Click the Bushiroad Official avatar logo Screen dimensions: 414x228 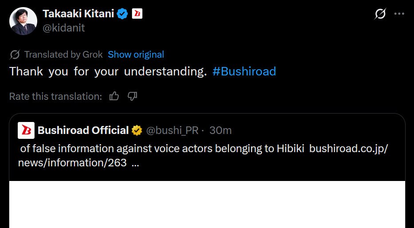coord(26,130)
